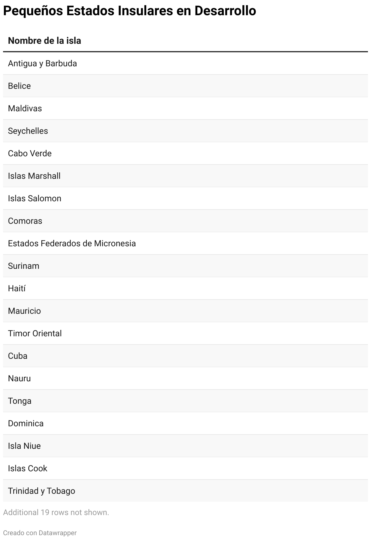Click the Cuba table row

[x=18, y=356]
